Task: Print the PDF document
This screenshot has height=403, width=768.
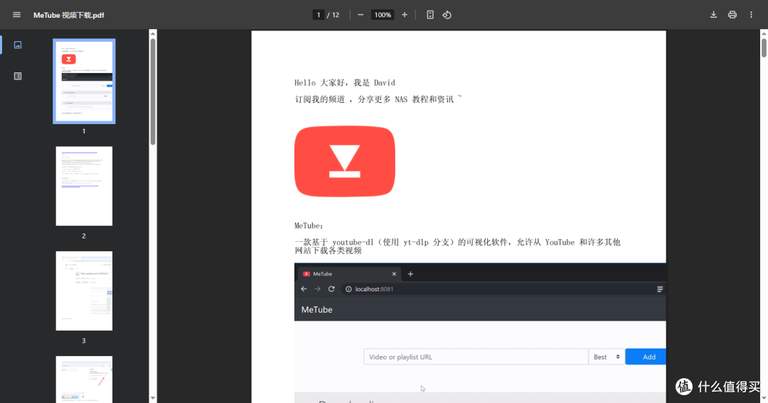Action: (732, 15)
